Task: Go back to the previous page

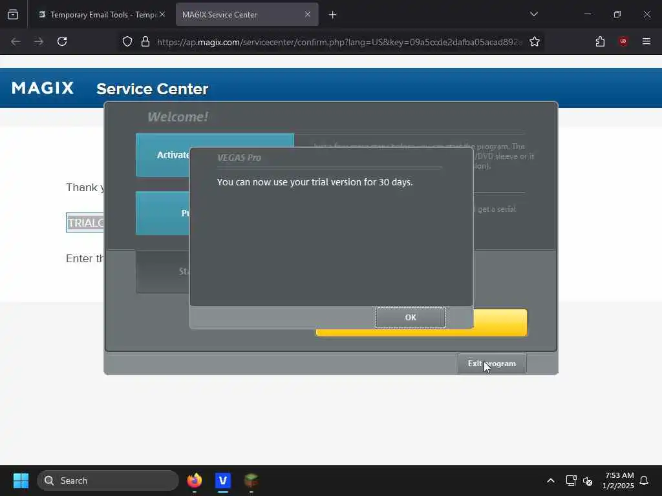Action: point(16,41)
